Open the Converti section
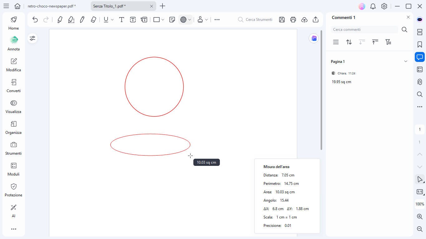 [14, 86]
